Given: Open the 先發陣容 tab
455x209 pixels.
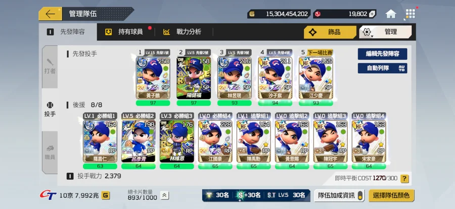Looking at the screenshot, I should [x=68, y=32].
